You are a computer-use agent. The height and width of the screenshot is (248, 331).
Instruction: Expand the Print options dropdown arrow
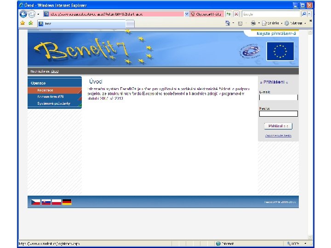click(259, 23)
